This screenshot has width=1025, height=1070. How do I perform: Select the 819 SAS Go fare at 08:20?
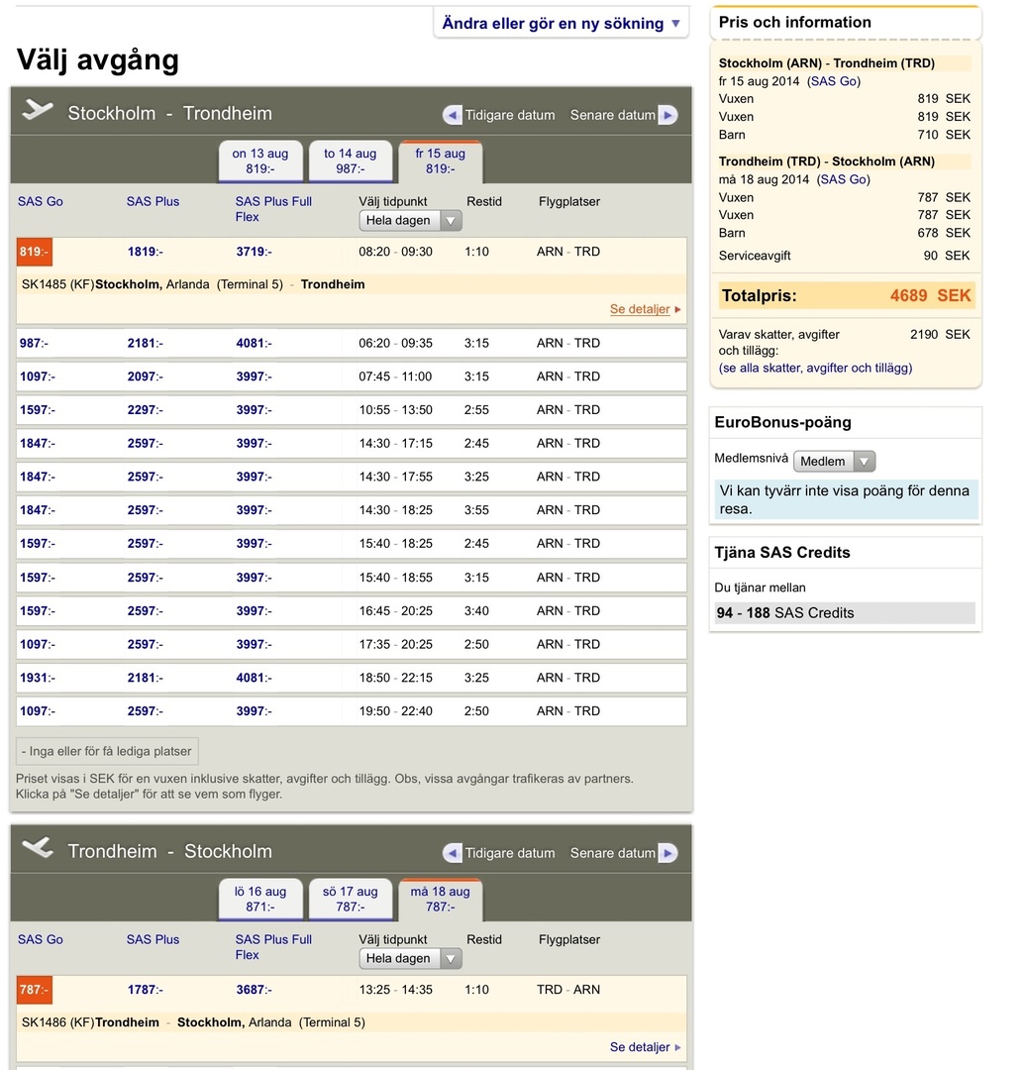coord(34,252)
